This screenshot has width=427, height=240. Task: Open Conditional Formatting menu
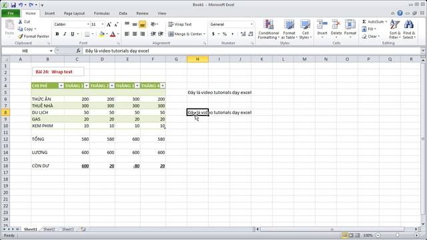tap(268, 29)
